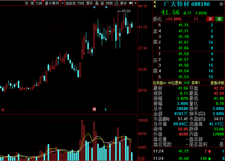225x161 pixels.
Task: Open 重大事件 major events
Action: [x=52, y=3]
